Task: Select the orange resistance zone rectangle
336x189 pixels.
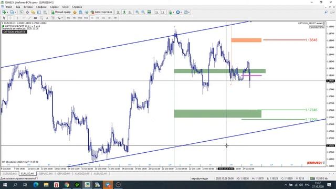Action: tap(246, 40)
